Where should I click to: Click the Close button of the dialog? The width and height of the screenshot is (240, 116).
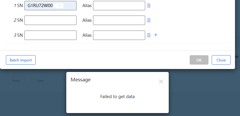[x=221, y=60]
